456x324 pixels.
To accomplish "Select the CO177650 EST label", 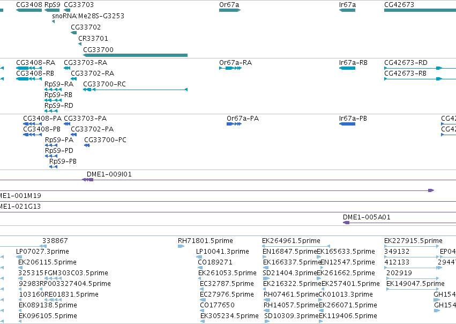I will tap(217, 305).
